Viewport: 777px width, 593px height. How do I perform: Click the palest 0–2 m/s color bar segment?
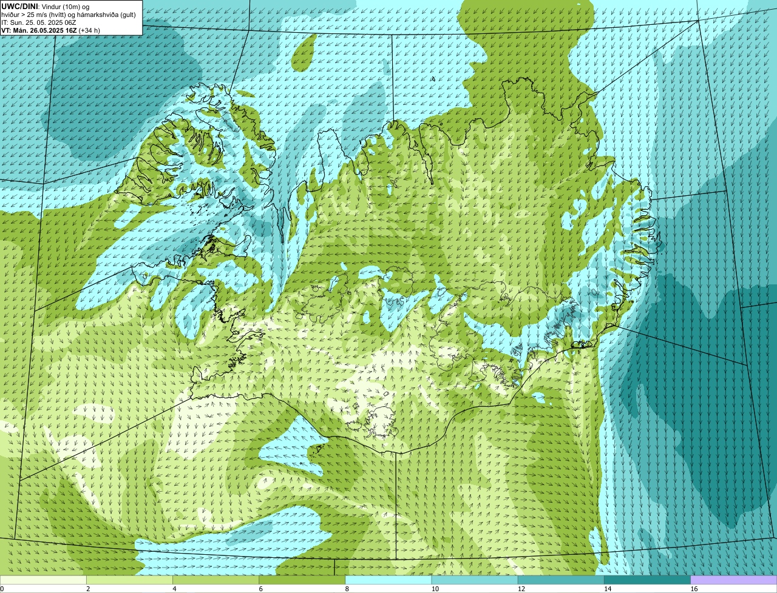coord(43,580)
